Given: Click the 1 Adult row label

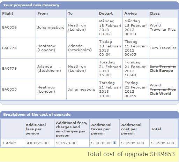Looking at the screenshot, I should pos(9,143).
